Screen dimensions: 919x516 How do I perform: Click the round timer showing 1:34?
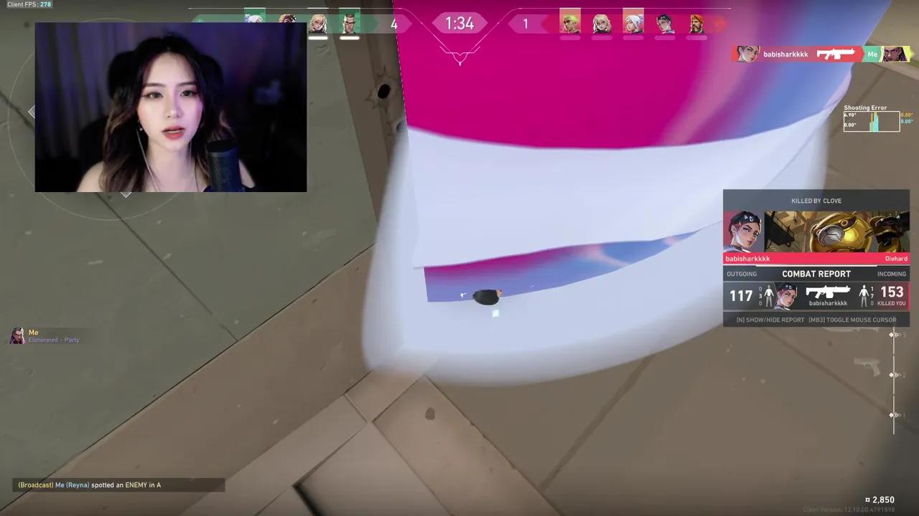click(459, 24)
